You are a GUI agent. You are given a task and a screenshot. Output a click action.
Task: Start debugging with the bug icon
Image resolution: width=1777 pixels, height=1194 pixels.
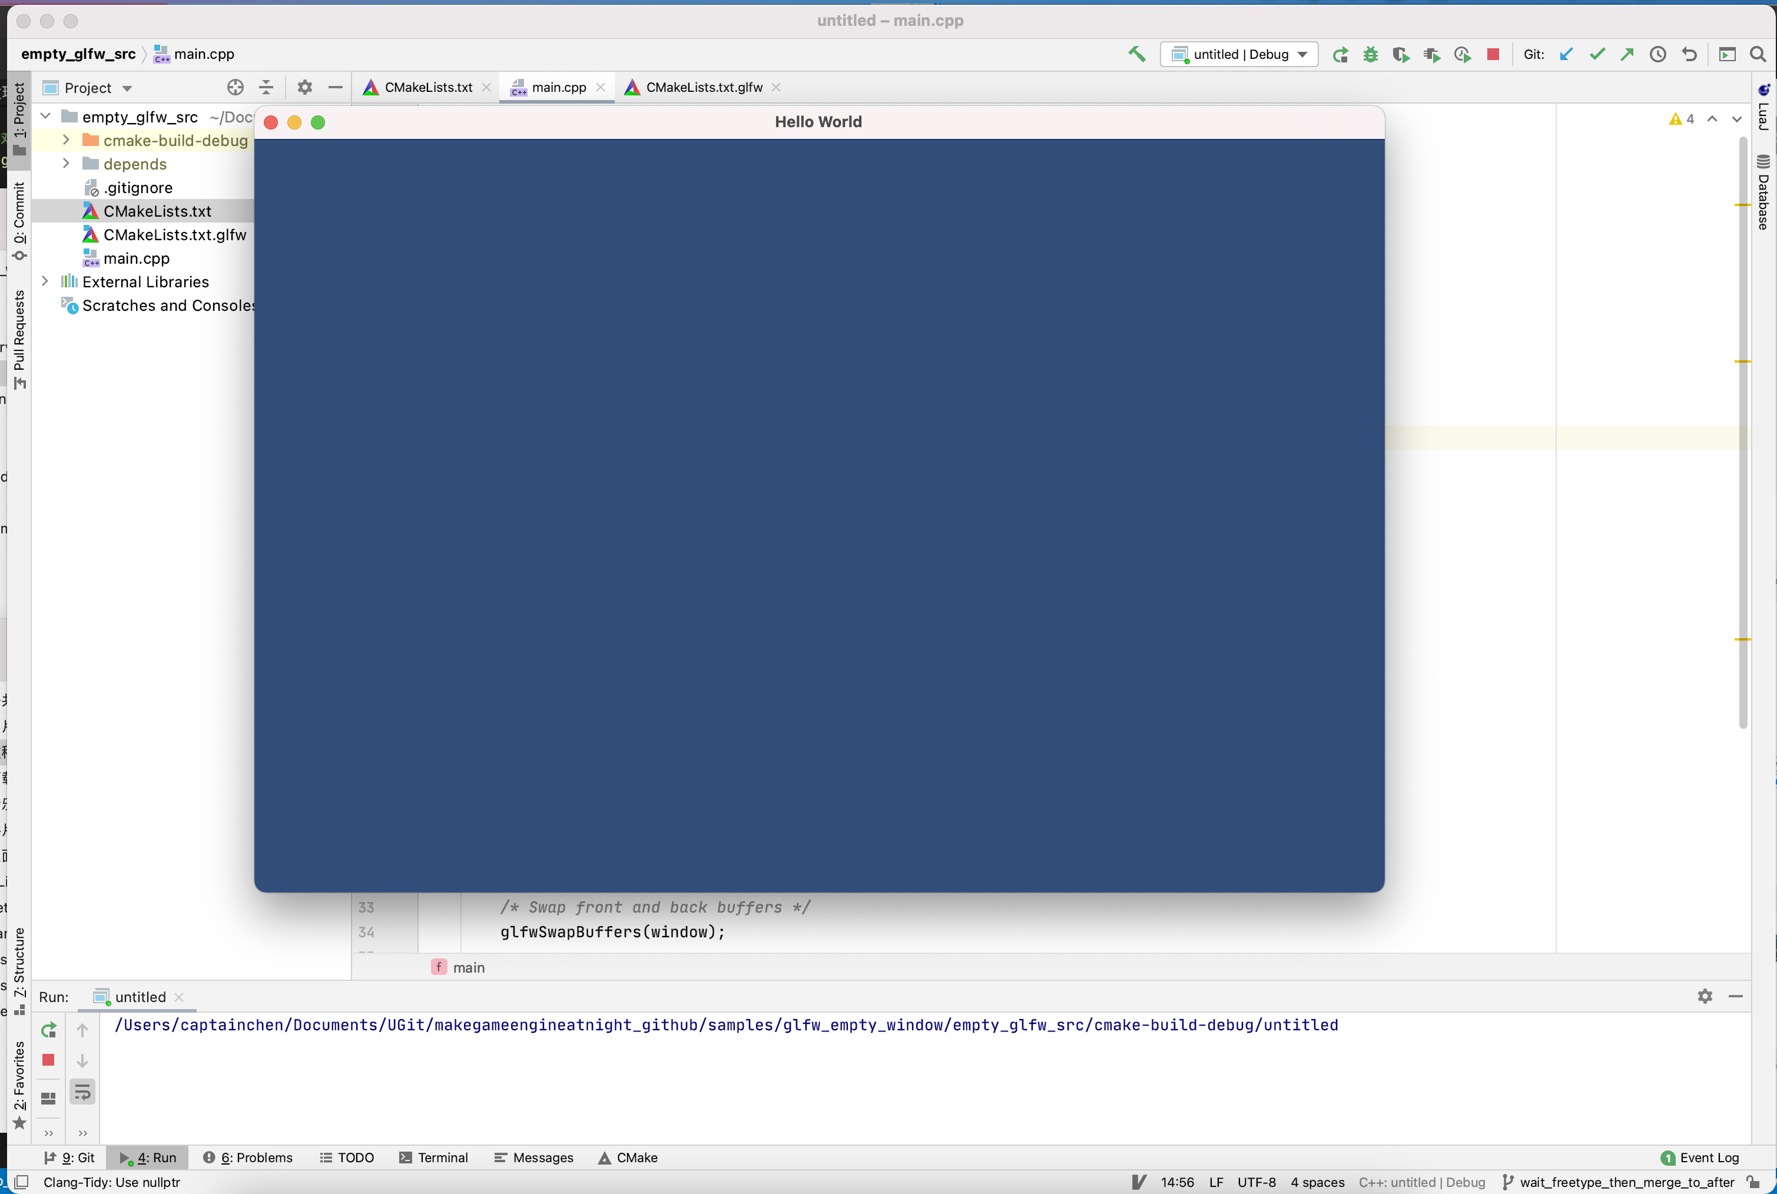click(x=1371, y=54)
